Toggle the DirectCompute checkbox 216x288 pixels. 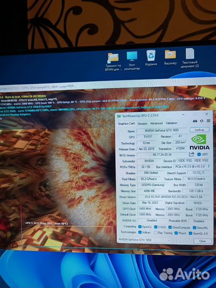[x=170, y=227]
